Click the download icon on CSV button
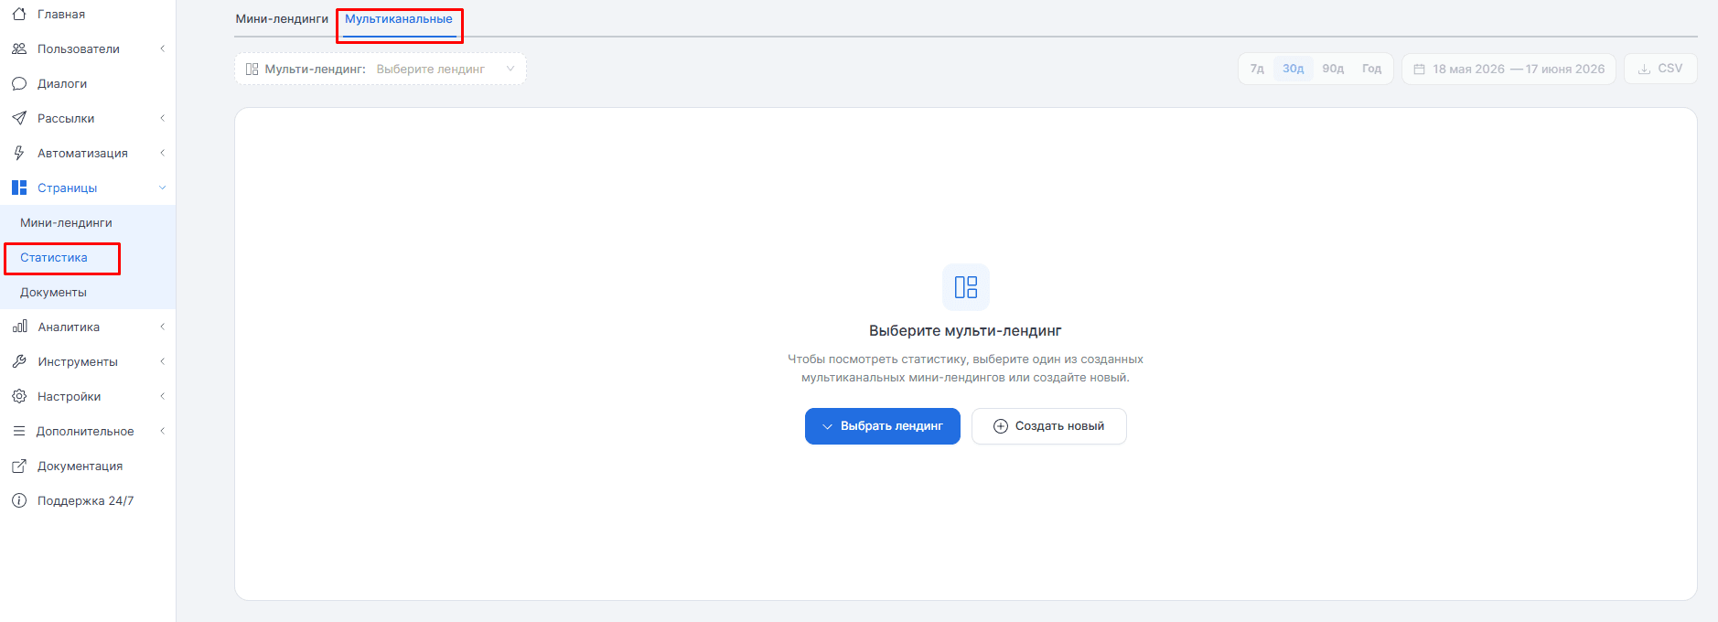The width and height of the screenshot is (1718, 622). click(x=1644, y=69)
